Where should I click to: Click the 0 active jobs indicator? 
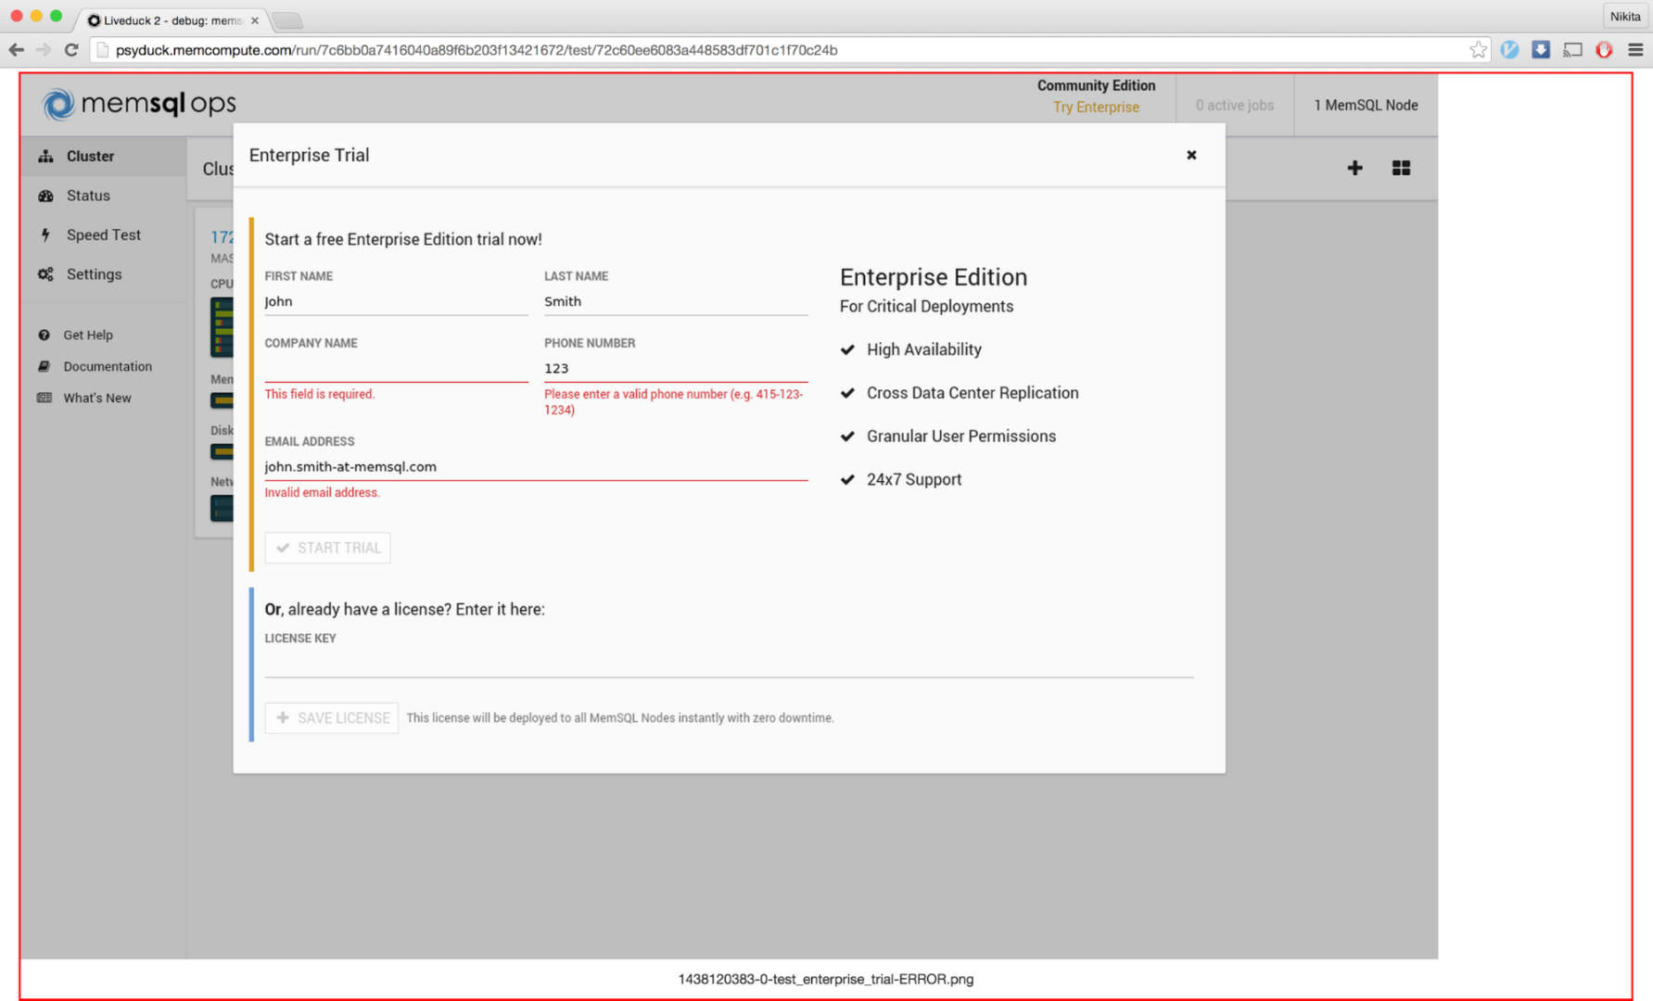click(1234, 105)
